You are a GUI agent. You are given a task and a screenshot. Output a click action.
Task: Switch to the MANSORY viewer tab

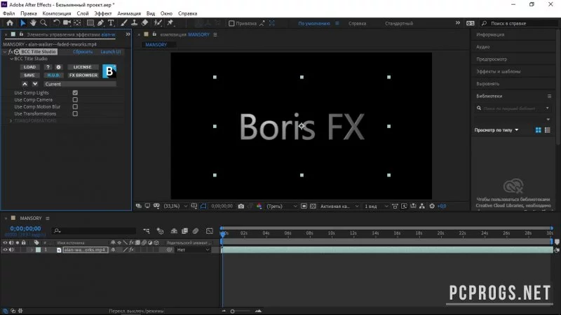point(156,45)
